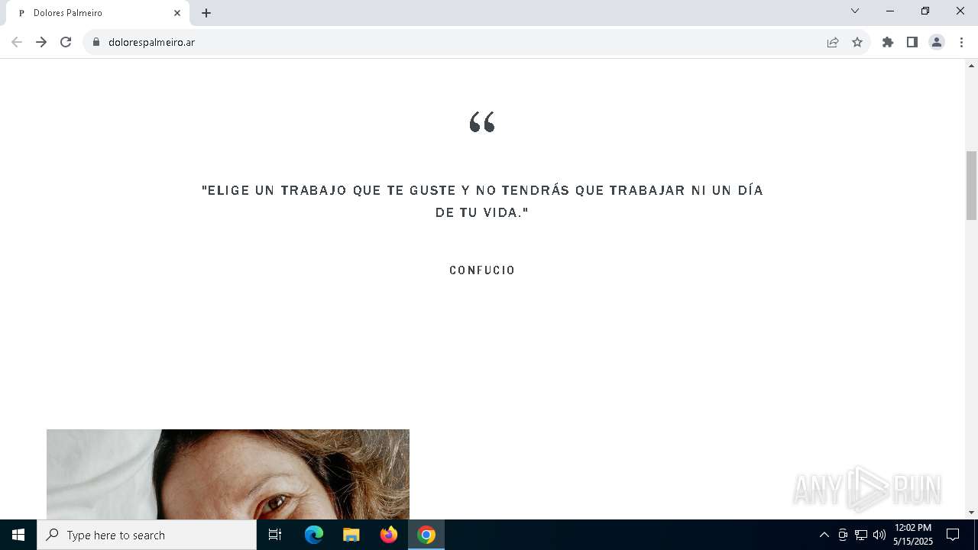This screenshot has width=978, height=550.
Task: Click the portrait photo of woman
Action: [x=228, y=474]
